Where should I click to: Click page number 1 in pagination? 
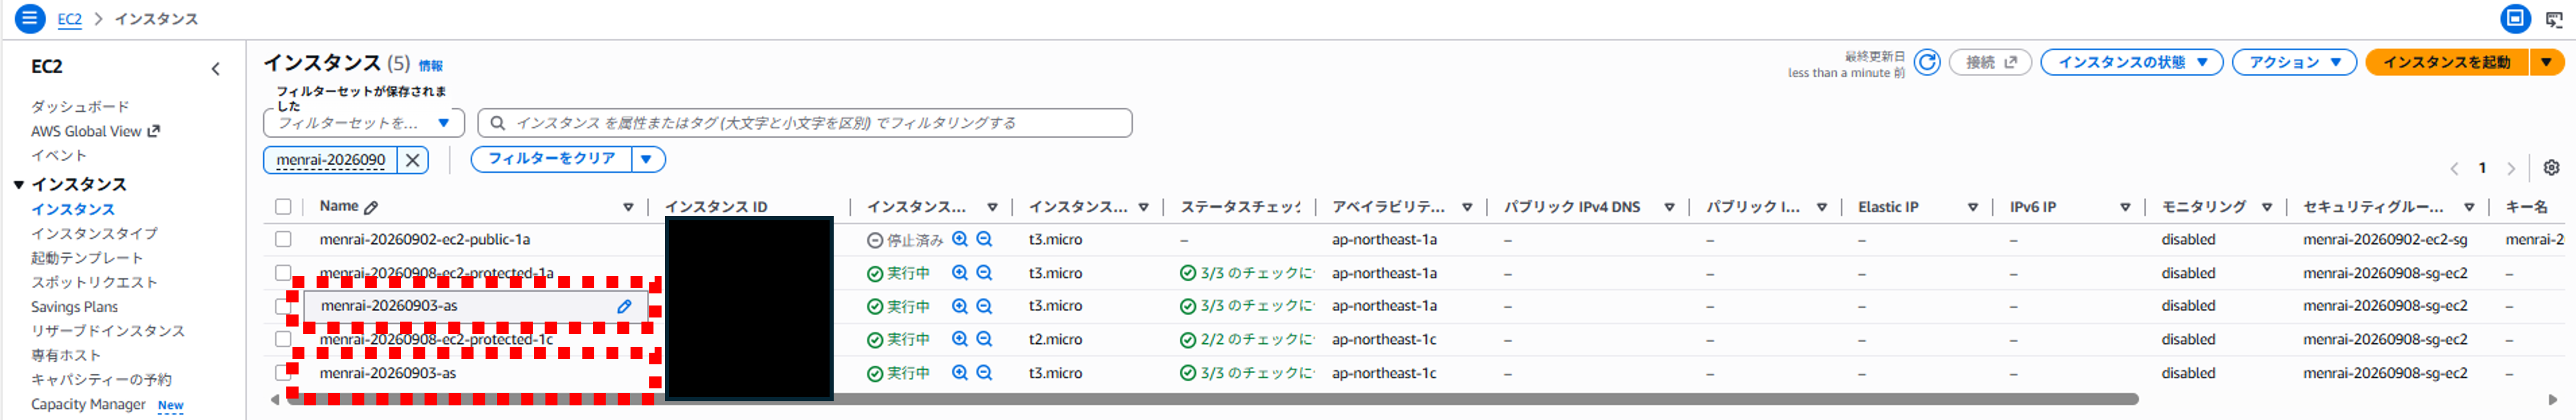click(x=2482, y=168)
